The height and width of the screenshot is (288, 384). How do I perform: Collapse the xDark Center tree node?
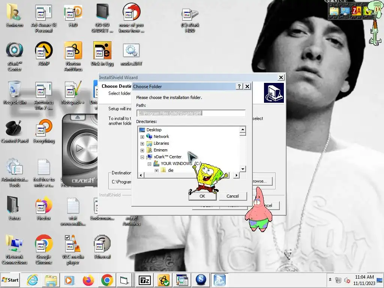point(142,157)
